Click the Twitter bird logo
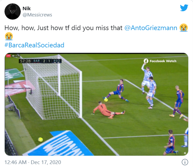 coord(184,8)
